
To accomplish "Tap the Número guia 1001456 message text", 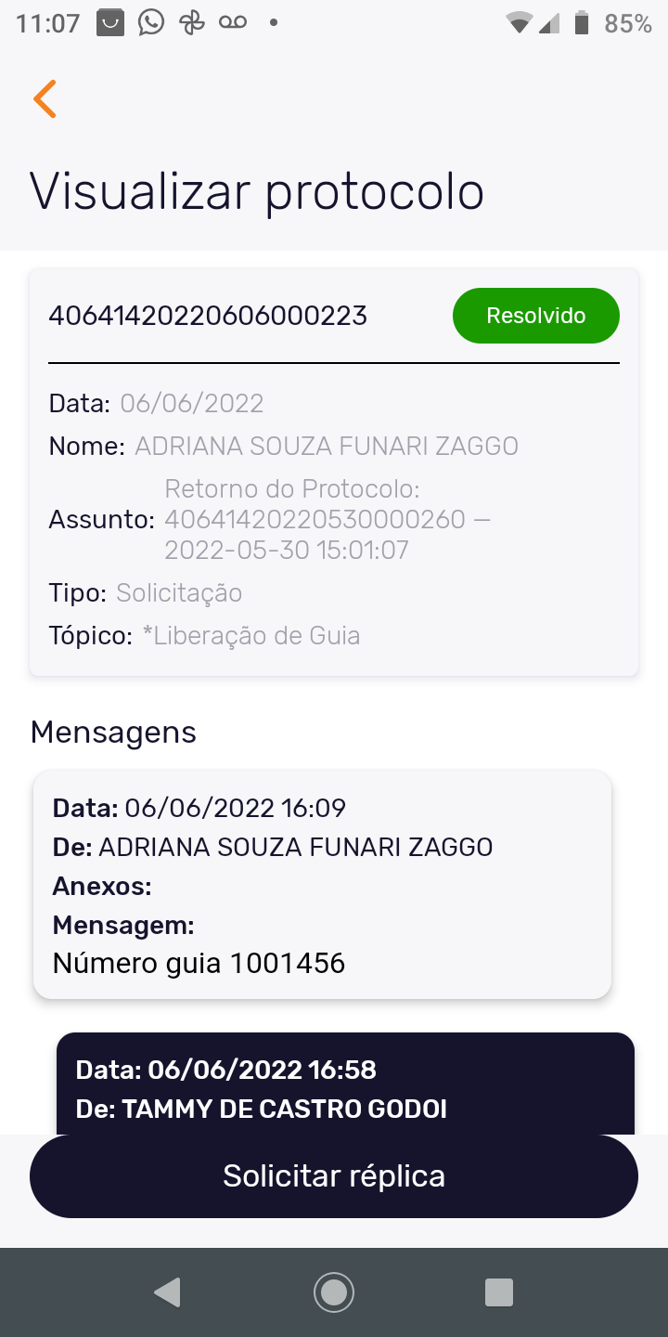I will (199, 964).
